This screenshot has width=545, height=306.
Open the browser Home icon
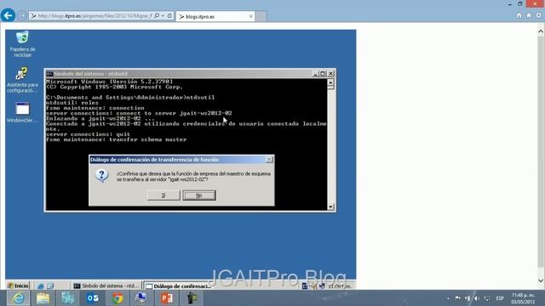[519, 15]
